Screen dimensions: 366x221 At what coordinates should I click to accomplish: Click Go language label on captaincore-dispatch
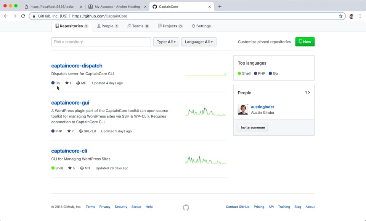click(56, 83)
